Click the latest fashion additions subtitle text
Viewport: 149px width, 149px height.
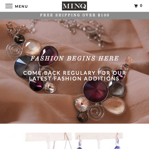click(x=74, y=76)
